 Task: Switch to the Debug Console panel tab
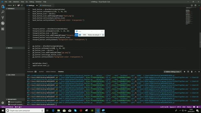click(51, 72)
